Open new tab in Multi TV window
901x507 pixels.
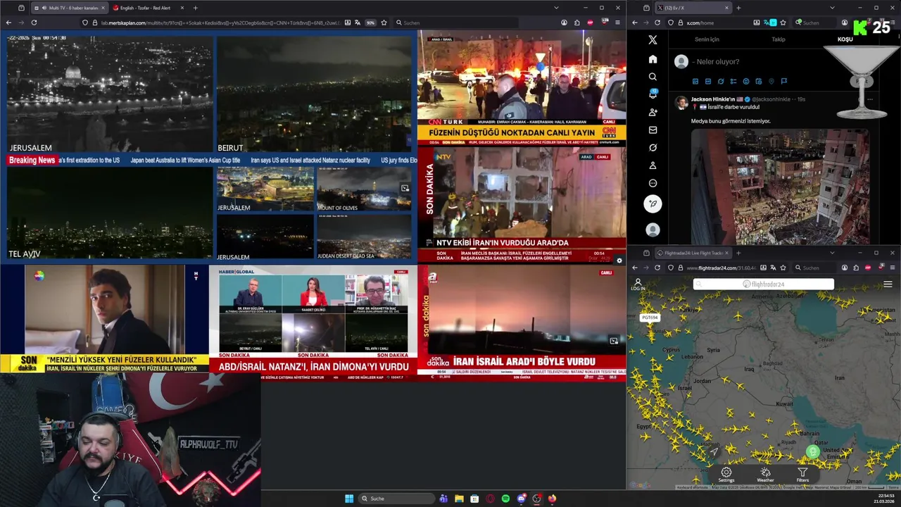[196, 8]
